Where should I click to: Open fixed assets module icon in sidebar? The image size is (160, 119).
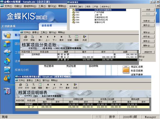tap(7, 44)
